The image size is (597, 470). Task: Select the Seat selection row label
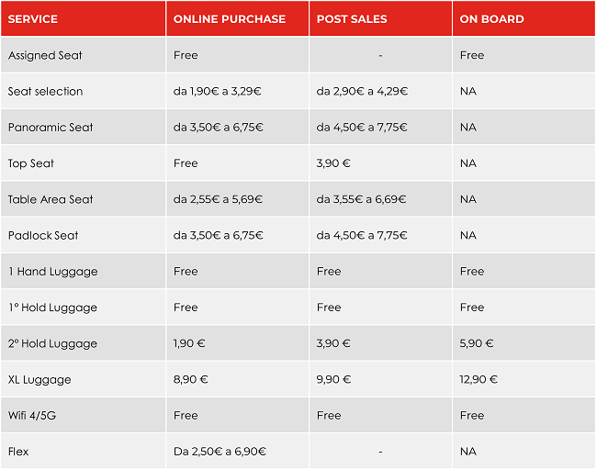(x=45, y=91)
